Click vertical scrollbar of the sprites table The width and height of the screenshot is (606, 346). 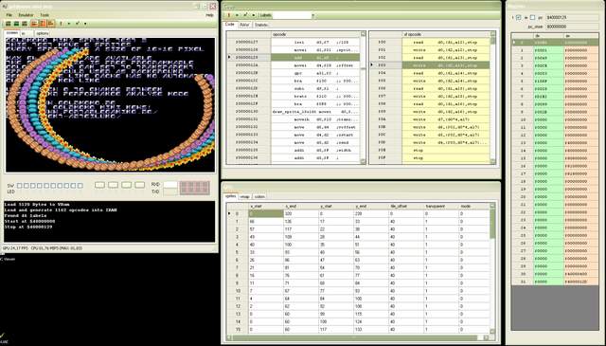click(492, 269)
